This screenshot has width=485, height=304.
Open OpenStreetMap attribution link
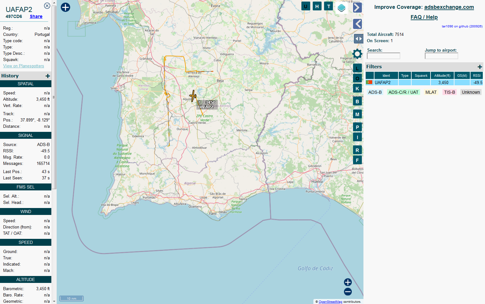point(330,301)
